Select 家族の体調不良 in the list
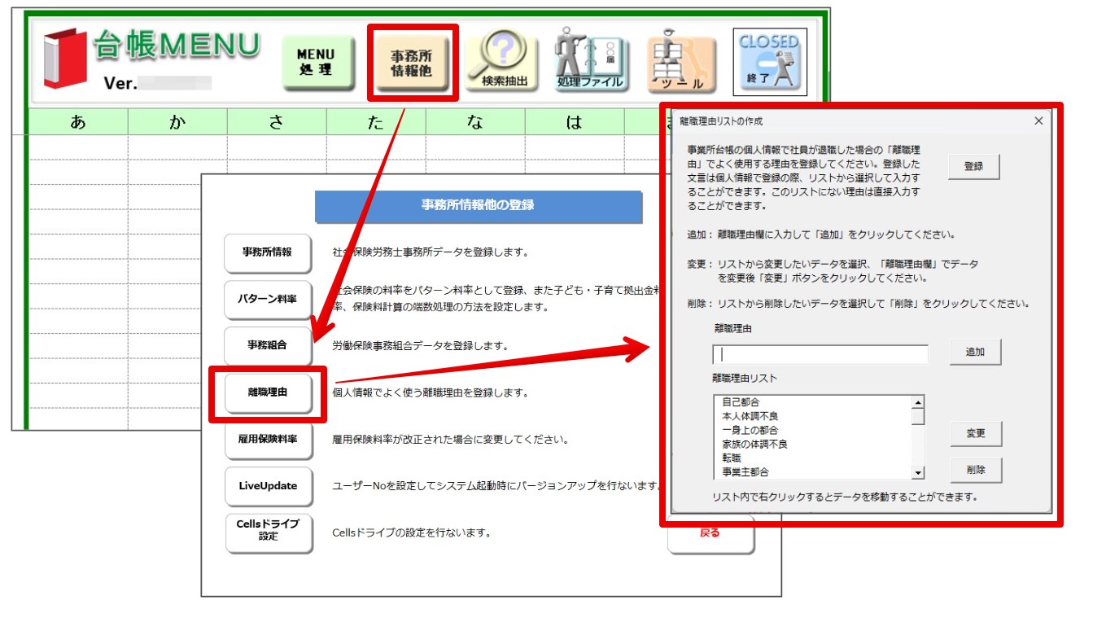Screen dimensions: 1106x618 pyautogui.click(x=812, y=444)
